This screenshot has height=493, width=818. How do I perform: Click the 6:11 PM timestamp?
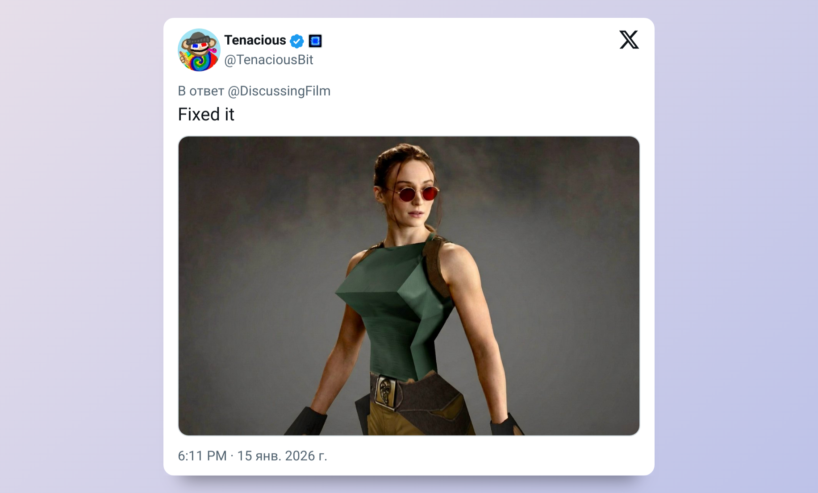click(x=202, y=456)
